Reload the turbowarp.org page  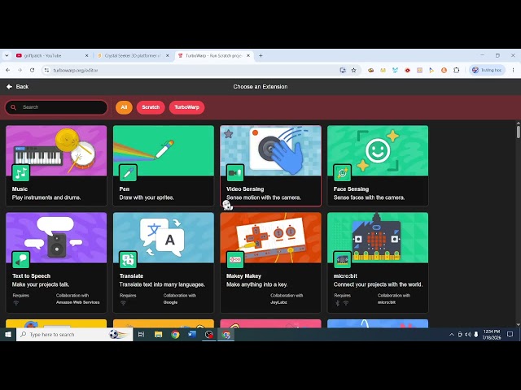coord(32,70)
